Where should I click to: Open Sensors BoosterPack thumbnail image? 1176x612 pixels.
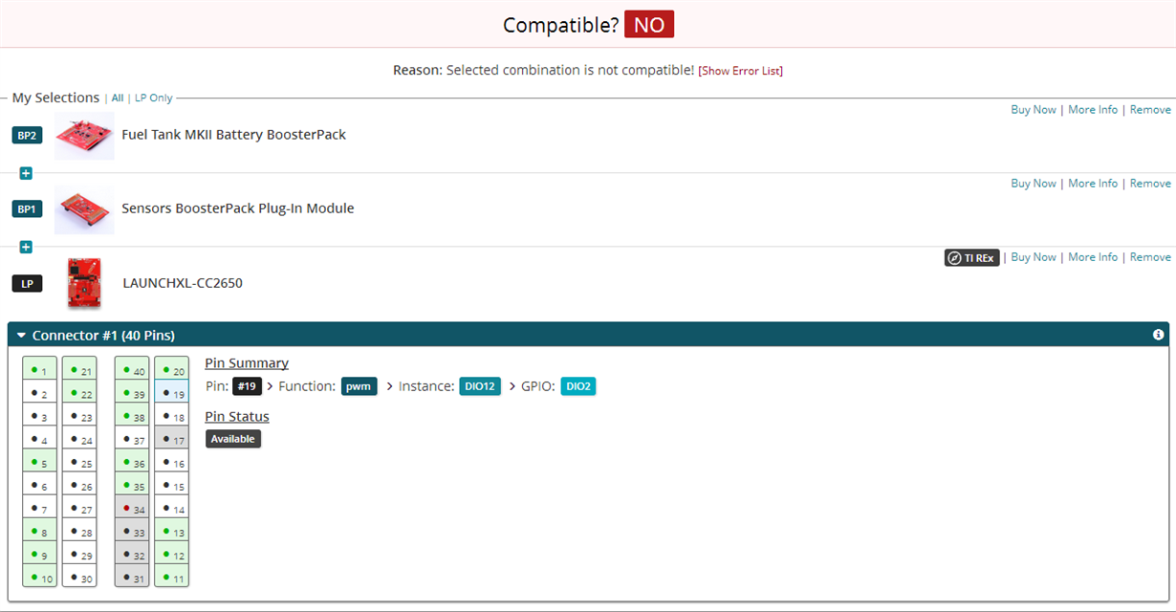[x=84, y=209]
